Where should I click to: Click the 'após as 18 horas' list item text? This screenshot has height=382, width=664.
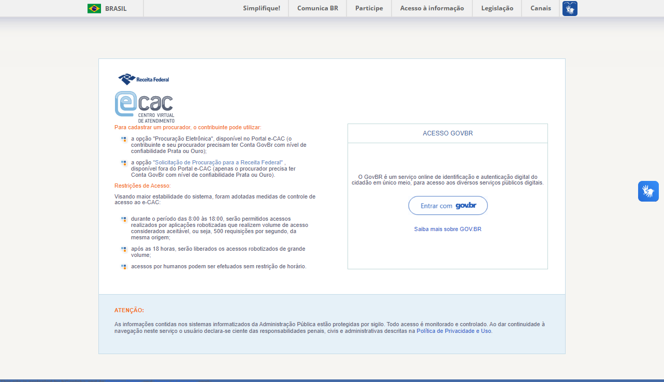pyautogui.click(x=218, y=252)
